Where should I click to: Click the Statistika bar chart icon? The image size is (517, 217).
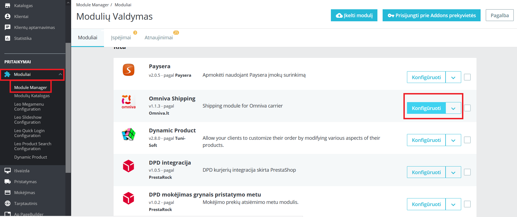click(x=8, y=38)
